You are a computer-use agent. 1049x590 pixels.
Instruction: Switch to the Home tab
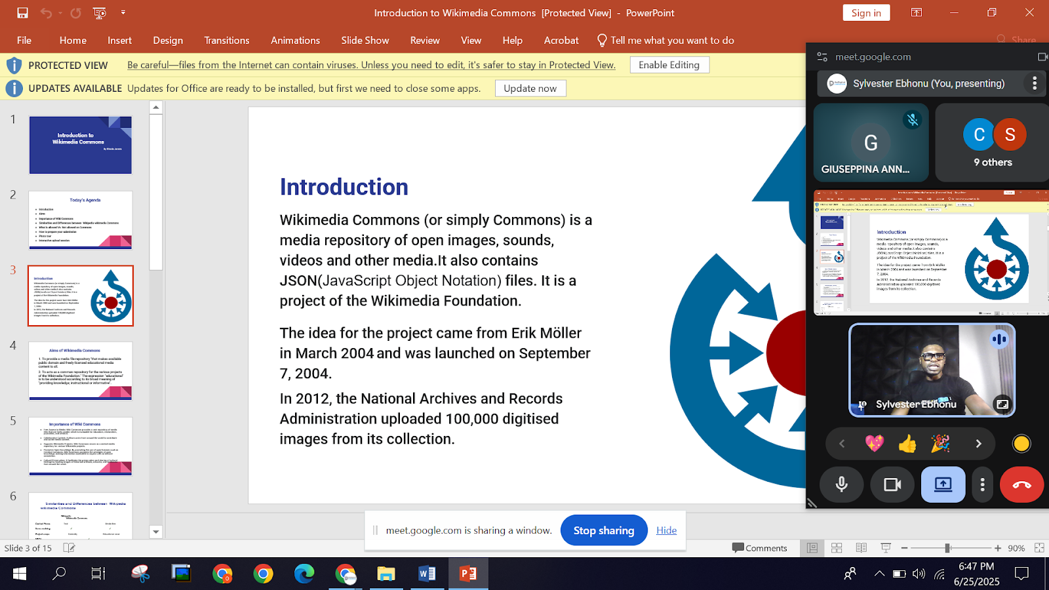pyautogui.click(x=73, y=40)
